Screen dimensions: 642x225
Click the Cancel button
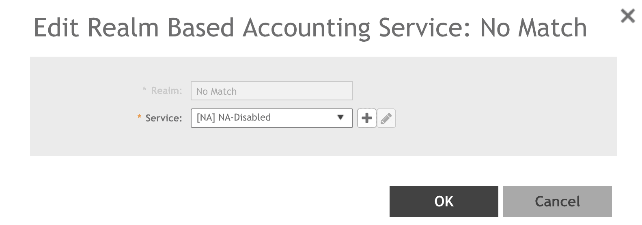[557, 202]
